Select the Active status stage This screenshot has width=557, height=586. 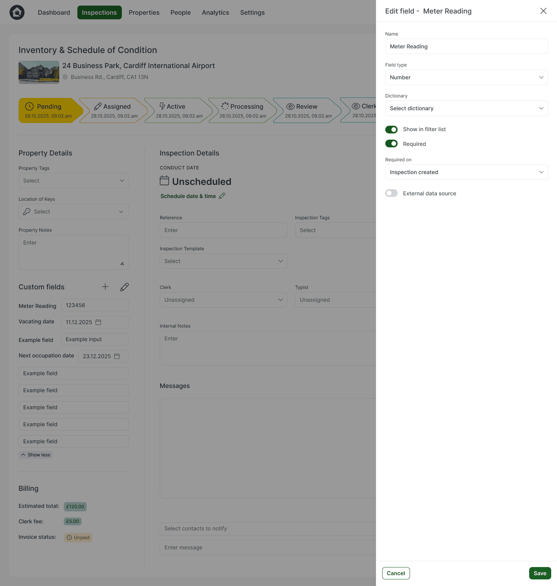pos(179,111)
